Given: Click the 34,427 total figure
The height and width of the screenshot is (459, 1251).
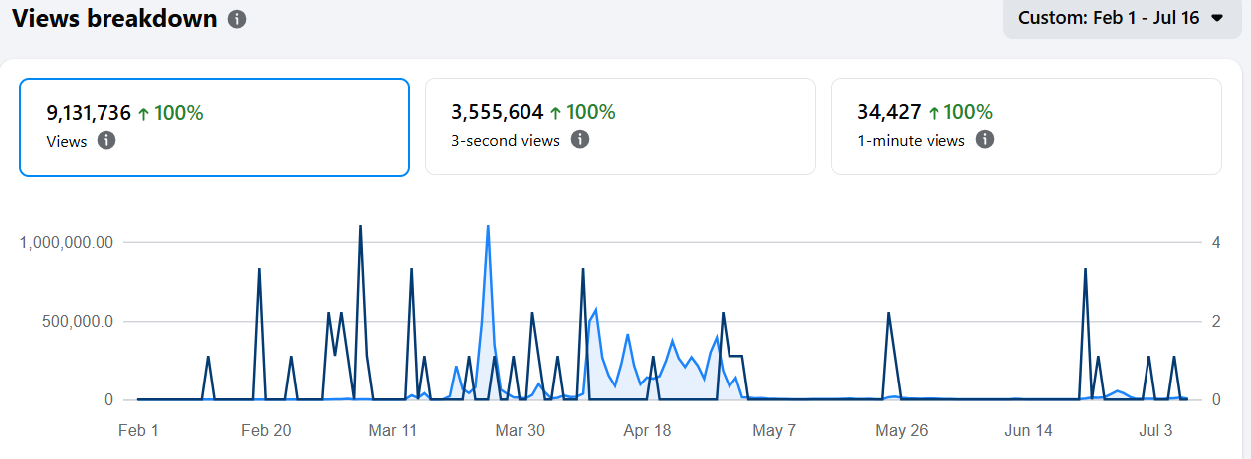Looking at the screenshot, I should click(890, 113).
